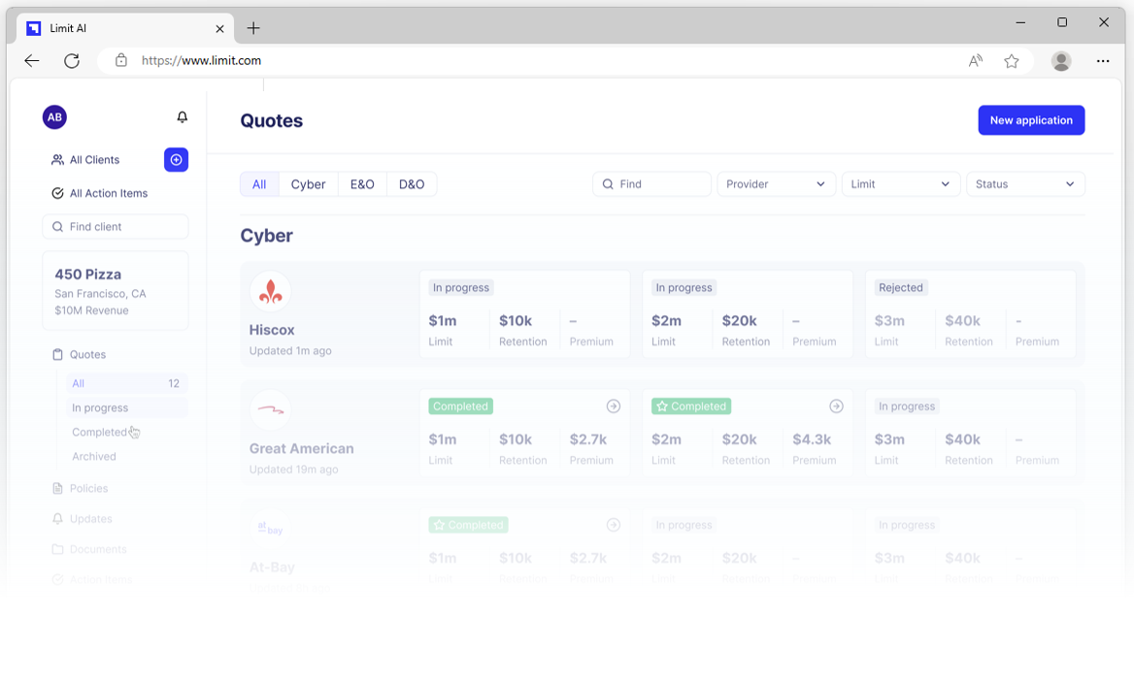Open the Provider dropdown
Viewport: 1134px width, 682px height.
(x=776, y=184)
